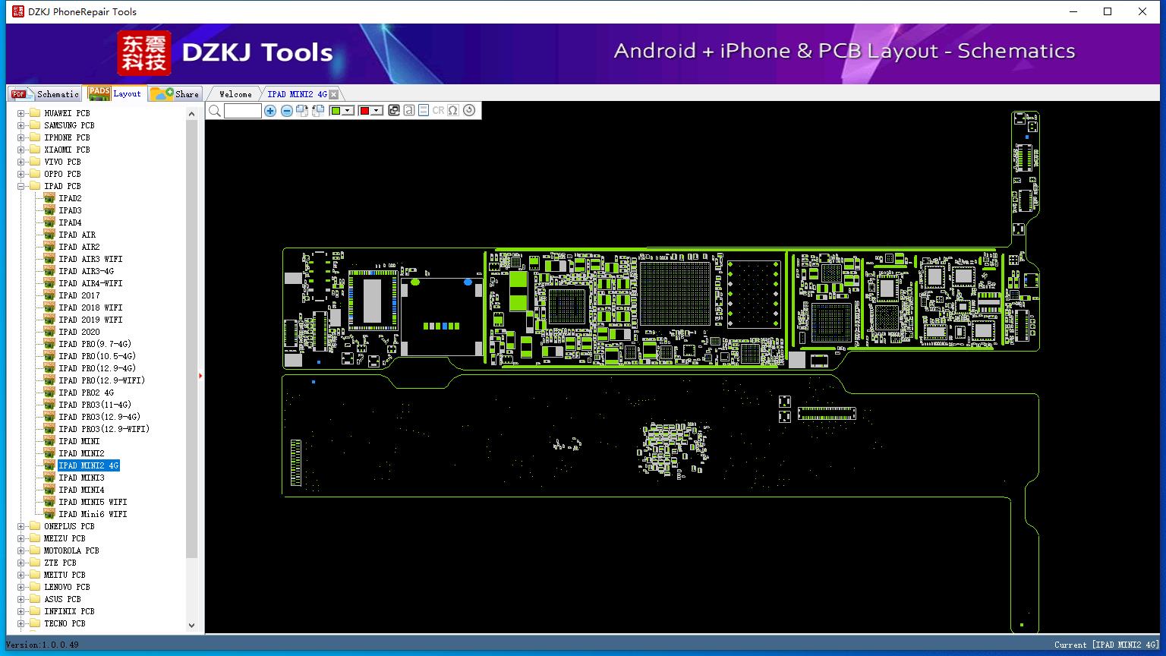Image resolution: width=1166 pixels, height=656 pixels.
Task: Expand the HUAWEI PCB folder
Action: [x=21, y=113]
